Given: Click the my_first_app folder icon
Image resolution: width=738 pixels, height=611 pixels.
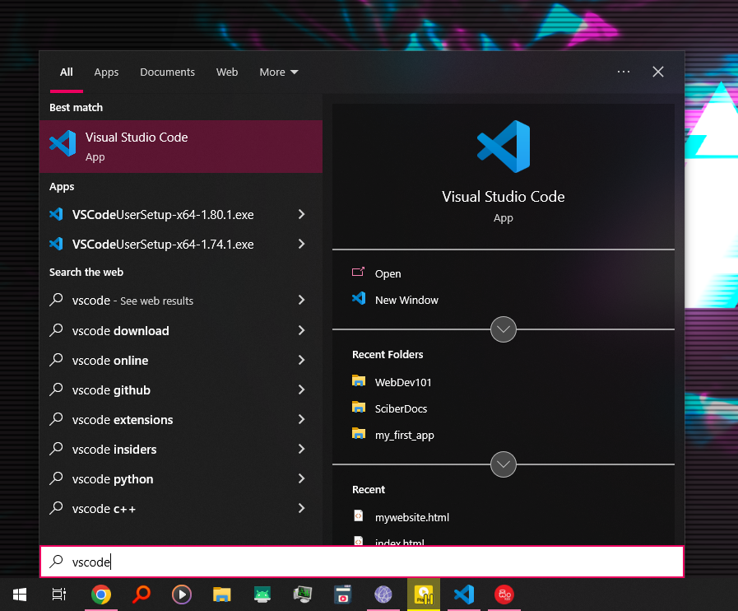Looking at the screenshot, I should pyautogui.click(x=359, y=433).
